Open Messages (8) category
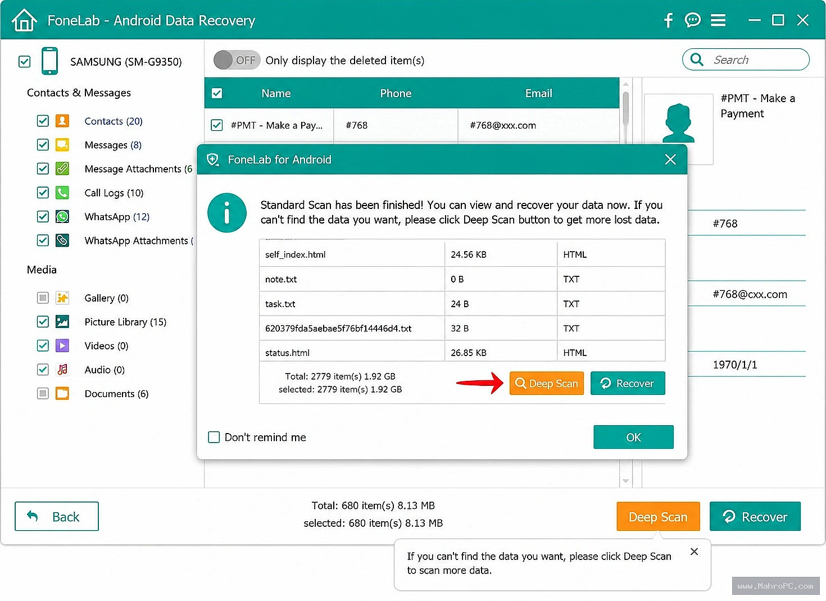Viewport: 826px width, 601px height. [113, 145]
